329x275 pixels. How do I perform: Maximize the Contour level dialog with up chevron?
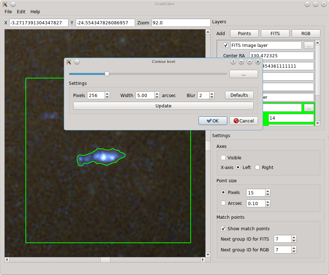point(249,62)
